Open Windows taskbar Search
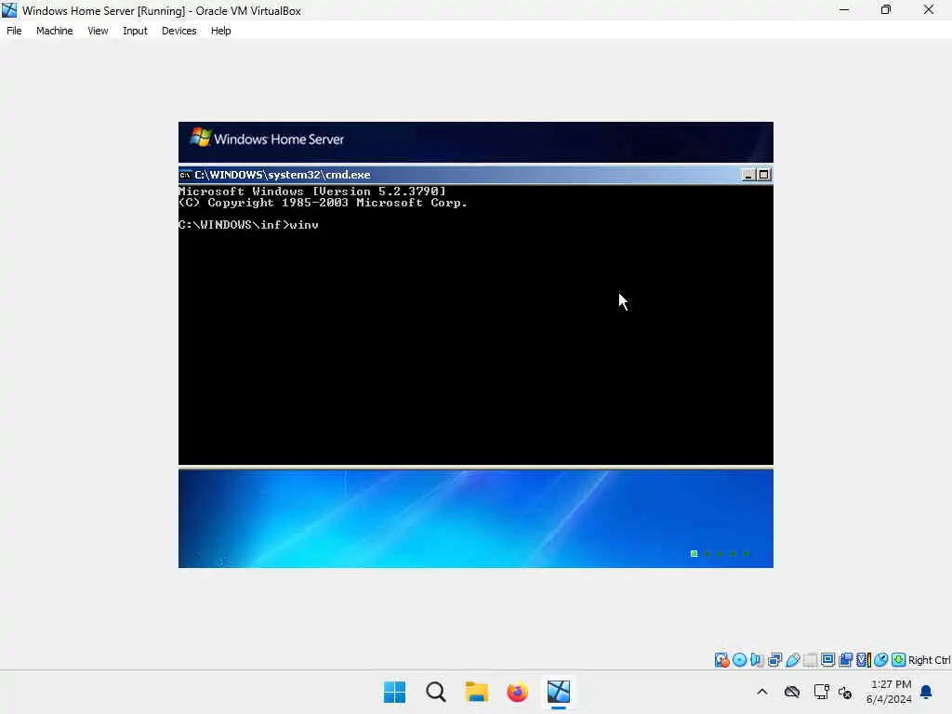The height and width of the screenshot is (714, 952). [x=436, y=692]
